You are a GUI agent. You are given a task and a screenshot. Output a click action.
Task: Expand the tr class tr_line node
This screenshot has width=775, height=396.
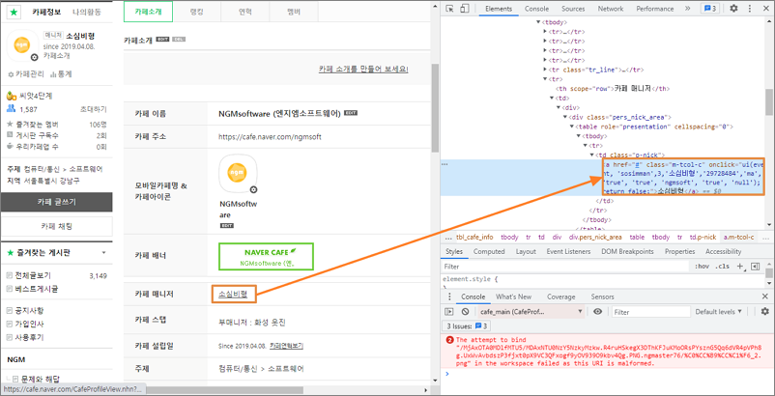pos(545,70)
